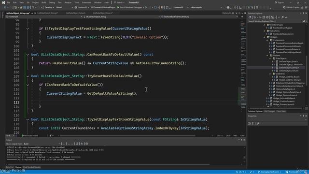
Task: Collapse the FrontendTypes folder
Action: (x=265, y=25)
